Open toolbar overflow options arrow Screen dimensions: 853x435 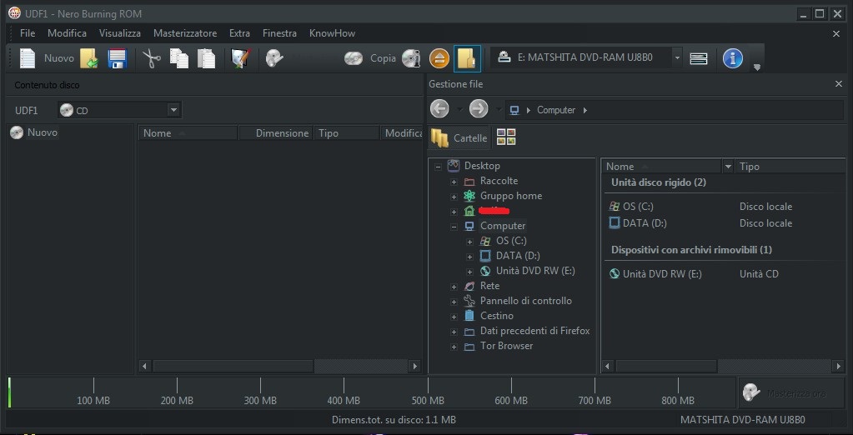(757, 67)
